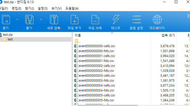Click compressed size 1,541,486
This screenshot has width=190, height=106.
click(167, 61)
